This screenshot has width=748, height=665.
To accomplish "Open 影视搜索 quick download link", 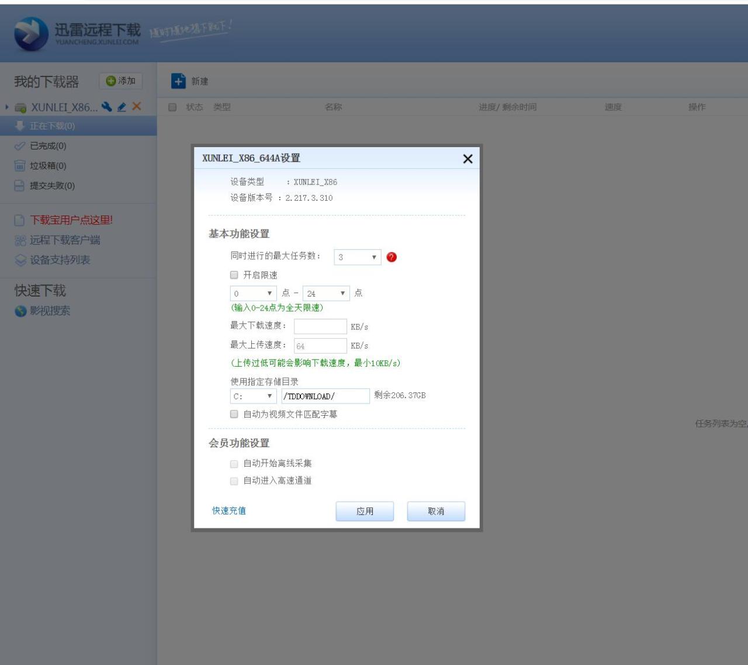I will point(50,311).
